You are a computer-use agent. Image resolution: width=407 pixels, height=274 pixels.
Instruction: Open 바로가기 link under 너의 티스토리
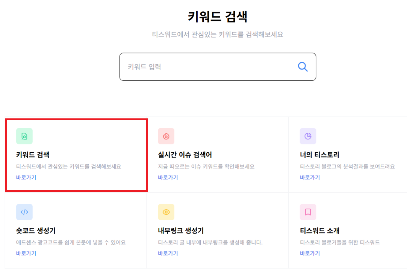[310, 177]
